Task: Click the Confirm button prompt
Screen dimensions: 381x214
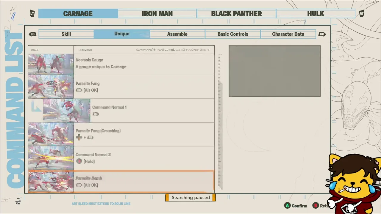Action: click(296, 206)
